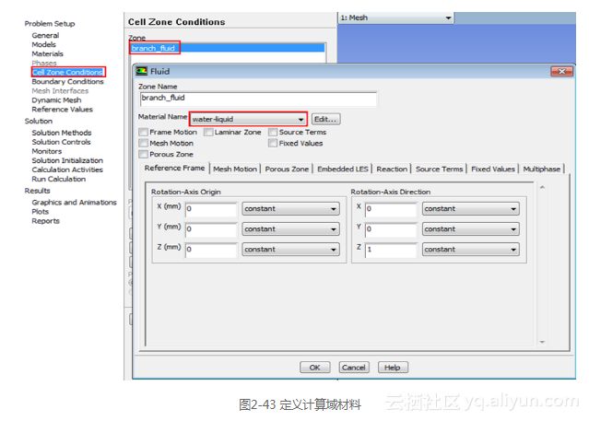Click the Fluid dialog title bar icon
Image resolution: width=589 pixels, height=421 pixels.
point(141,71)
